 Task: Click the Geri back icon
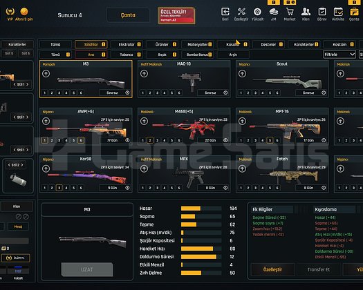[x=225, y=12]
